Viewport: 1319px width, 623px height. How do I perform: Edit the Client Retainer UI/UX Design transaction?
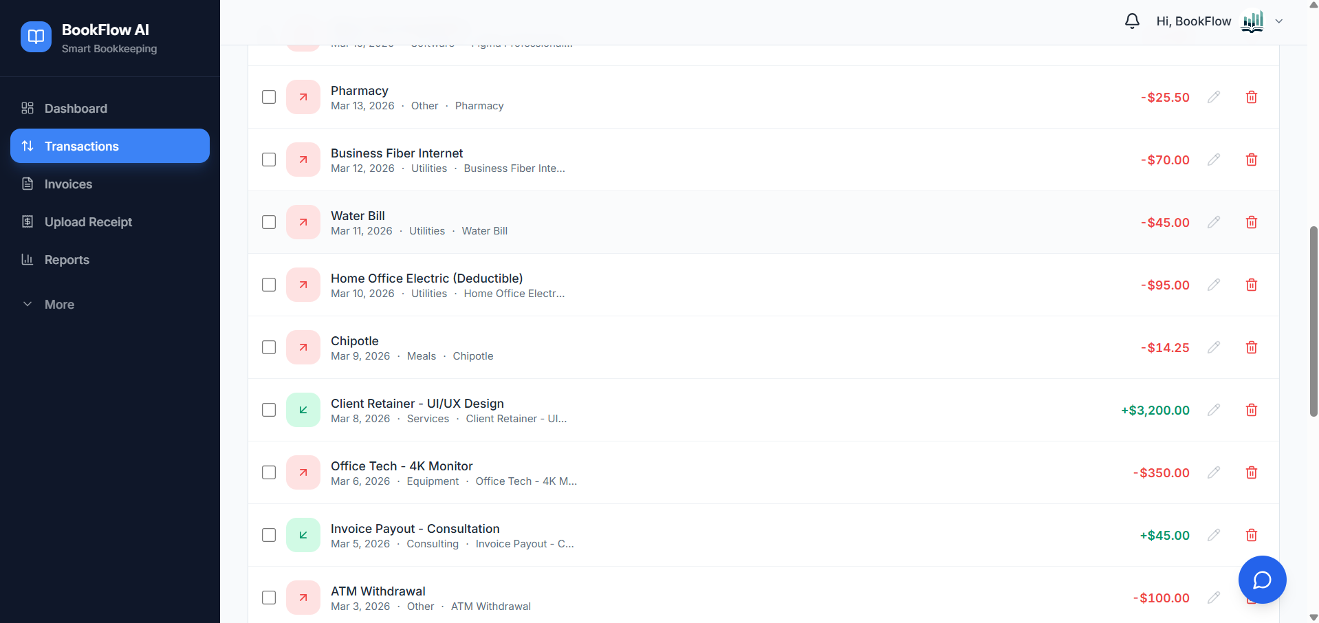(1214, 410)
